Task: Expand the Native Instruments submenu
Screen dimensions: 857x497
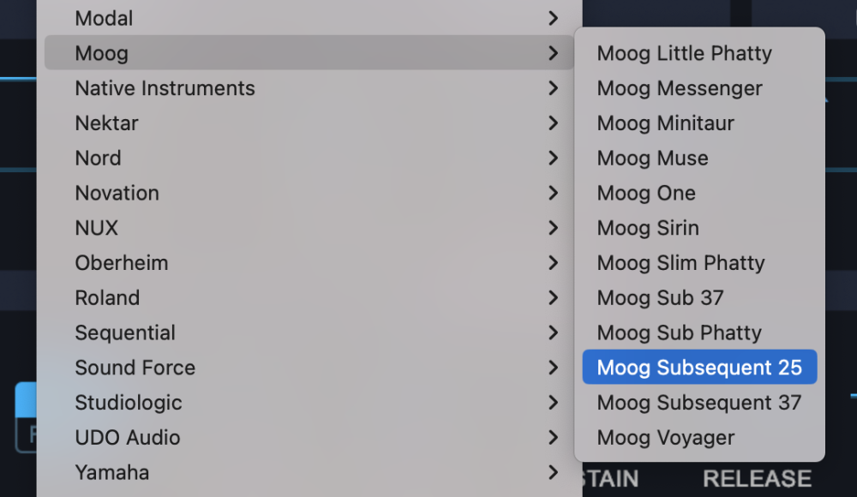Action: coord(165,88)
